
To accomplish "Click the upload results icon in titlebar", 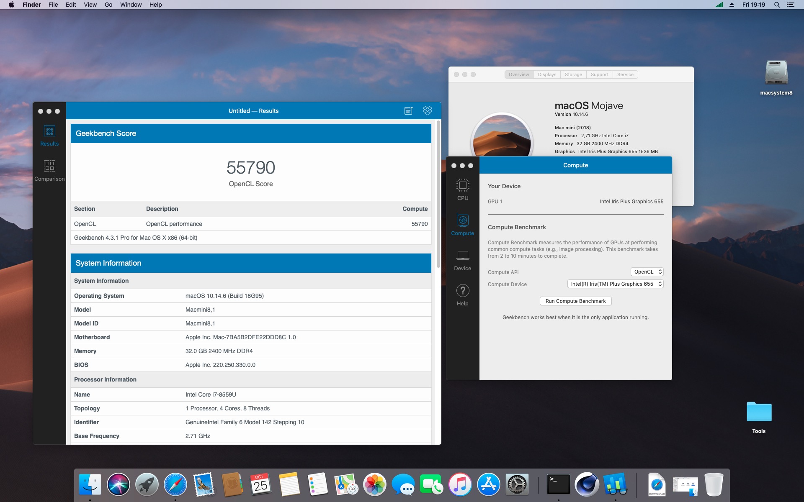I will coord(409,110).
